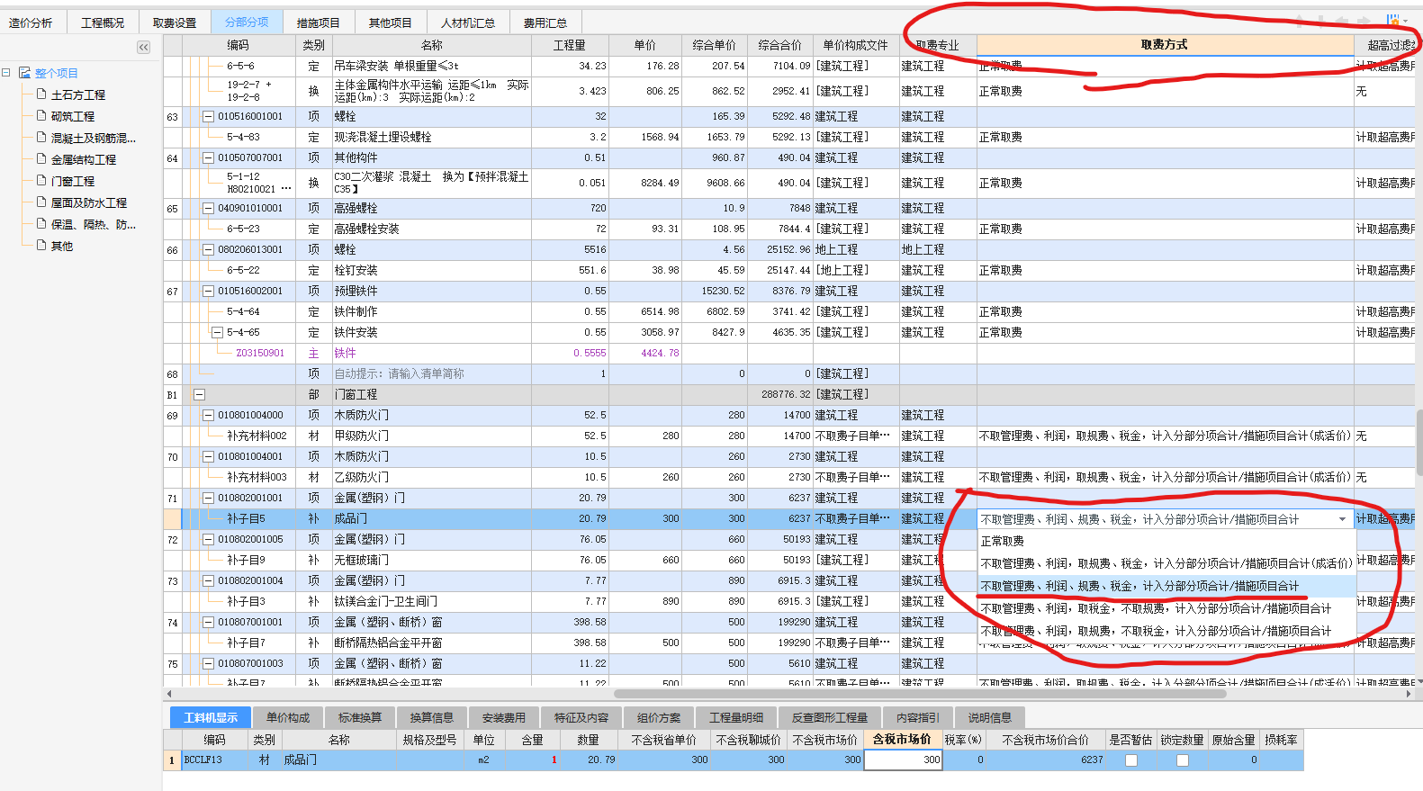Click the 综合单价 column header

(x=714, y=45)
